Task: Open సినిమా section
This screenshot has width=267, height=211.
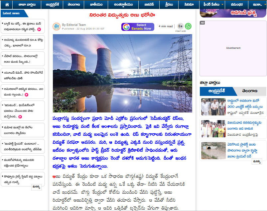Action: 189,5
